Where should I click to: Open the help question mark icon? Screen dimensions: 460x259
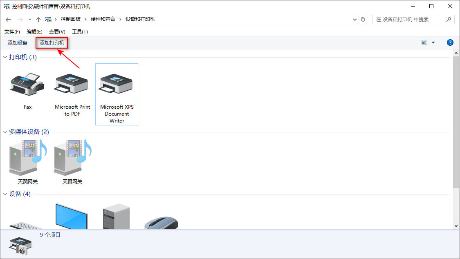pos(450,42)
